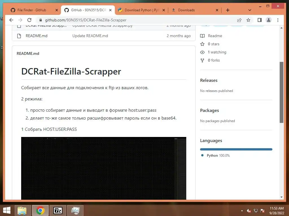Open the dark README screenshot image

pyautogui.click(x=104, y=168)
